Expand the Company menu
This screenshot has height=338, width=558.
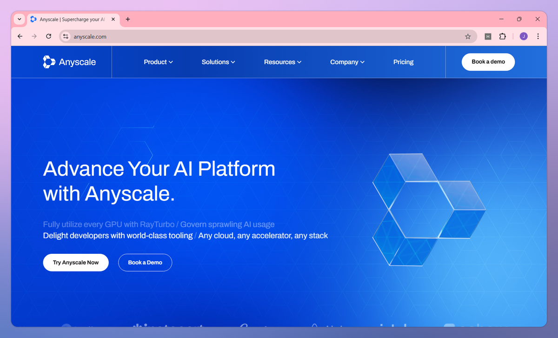(x=347, y=62)
